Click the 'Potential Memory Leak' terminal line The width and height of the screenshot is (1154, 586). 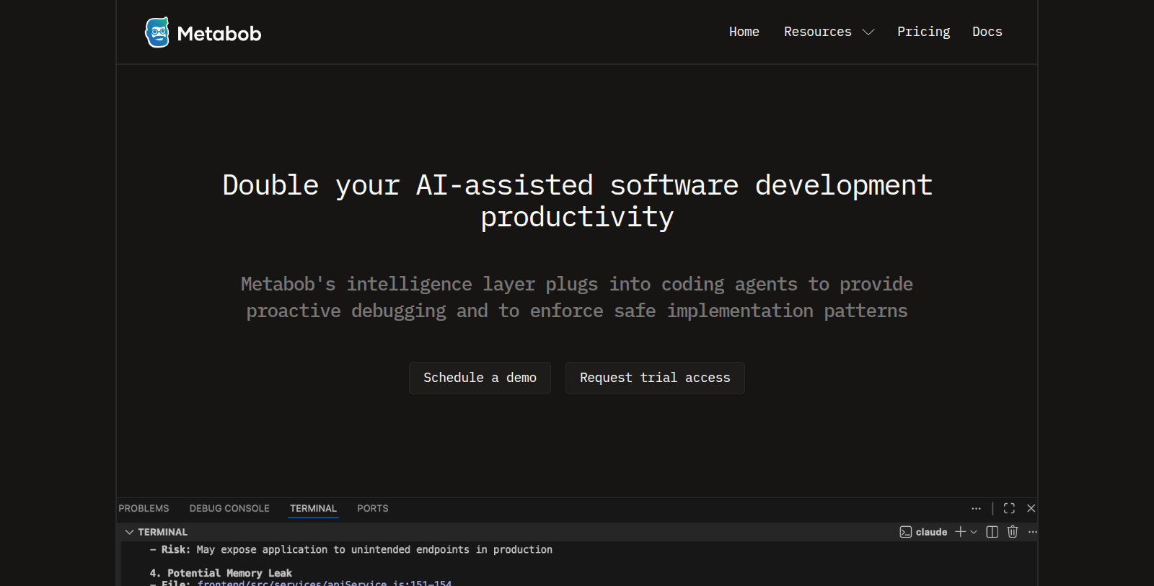pos(221,573)
